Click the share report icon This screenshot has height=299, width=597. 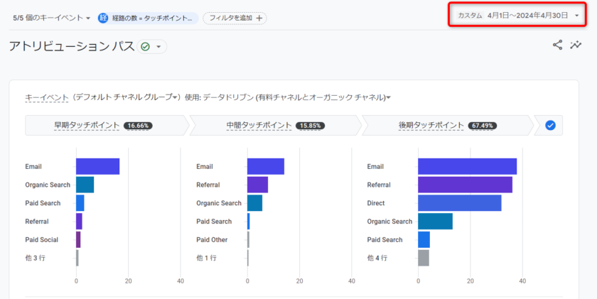[x=557, y=45]
